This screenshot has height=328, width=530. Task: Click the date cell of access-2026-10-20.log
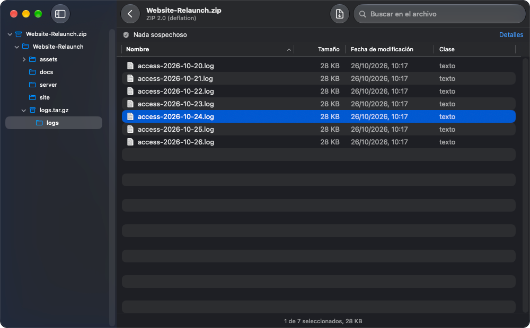[x=379, y=66]
